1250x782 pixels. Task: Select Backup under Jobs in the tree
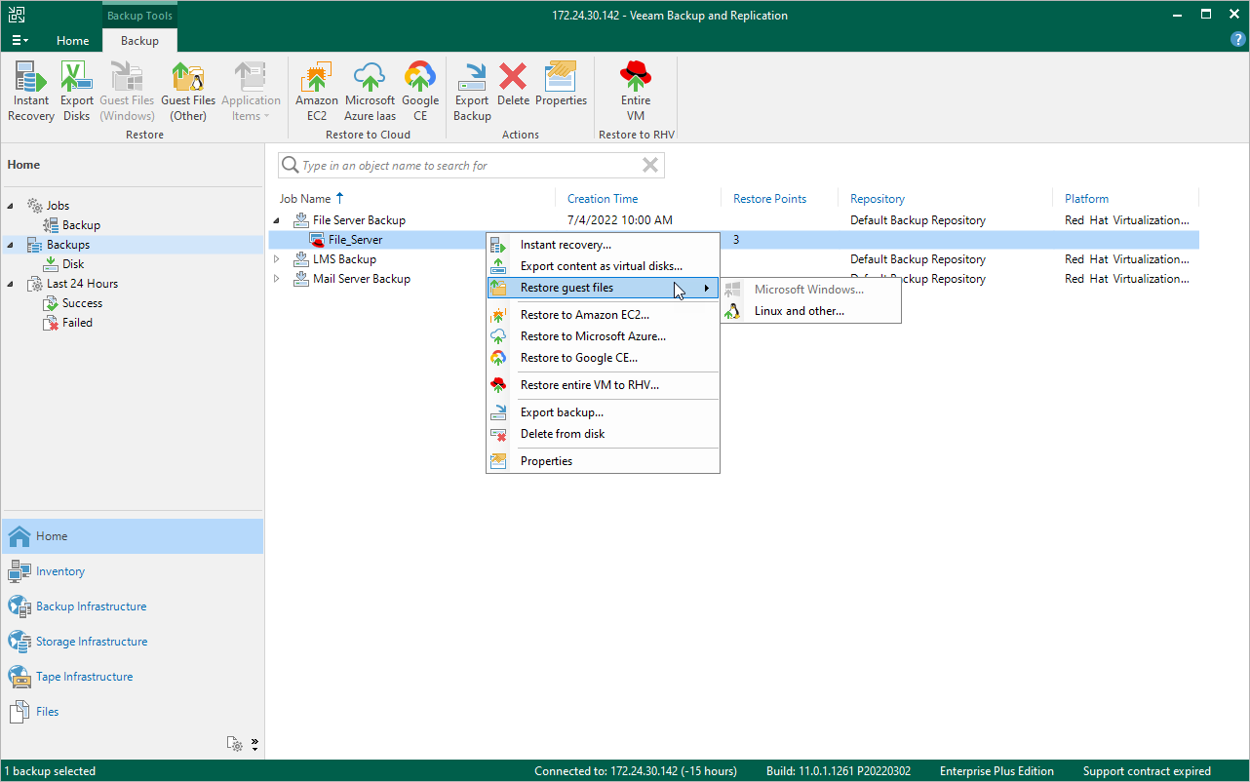pyautogui.click(x=81, y=225)
